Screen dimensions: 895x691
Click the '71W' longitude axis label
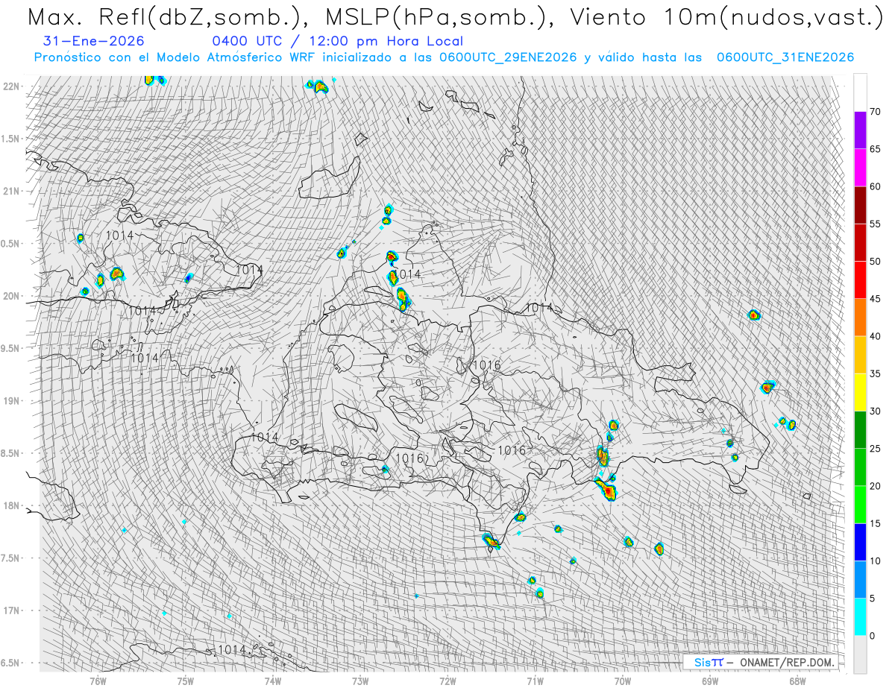click(x=535, y=681)
